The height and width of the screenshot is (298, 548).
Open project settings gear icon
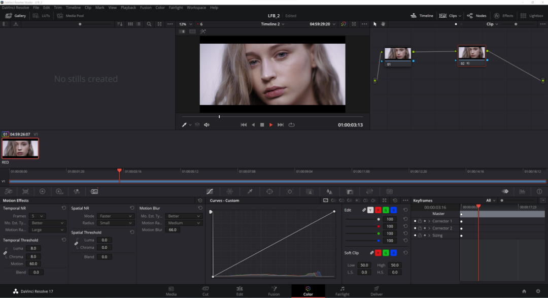538,291
